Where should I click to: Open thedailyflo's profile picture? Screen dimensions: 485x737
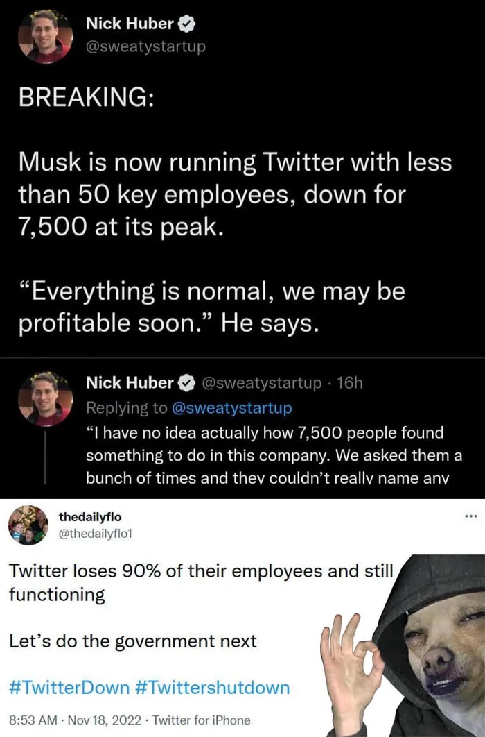coord(28,525)
